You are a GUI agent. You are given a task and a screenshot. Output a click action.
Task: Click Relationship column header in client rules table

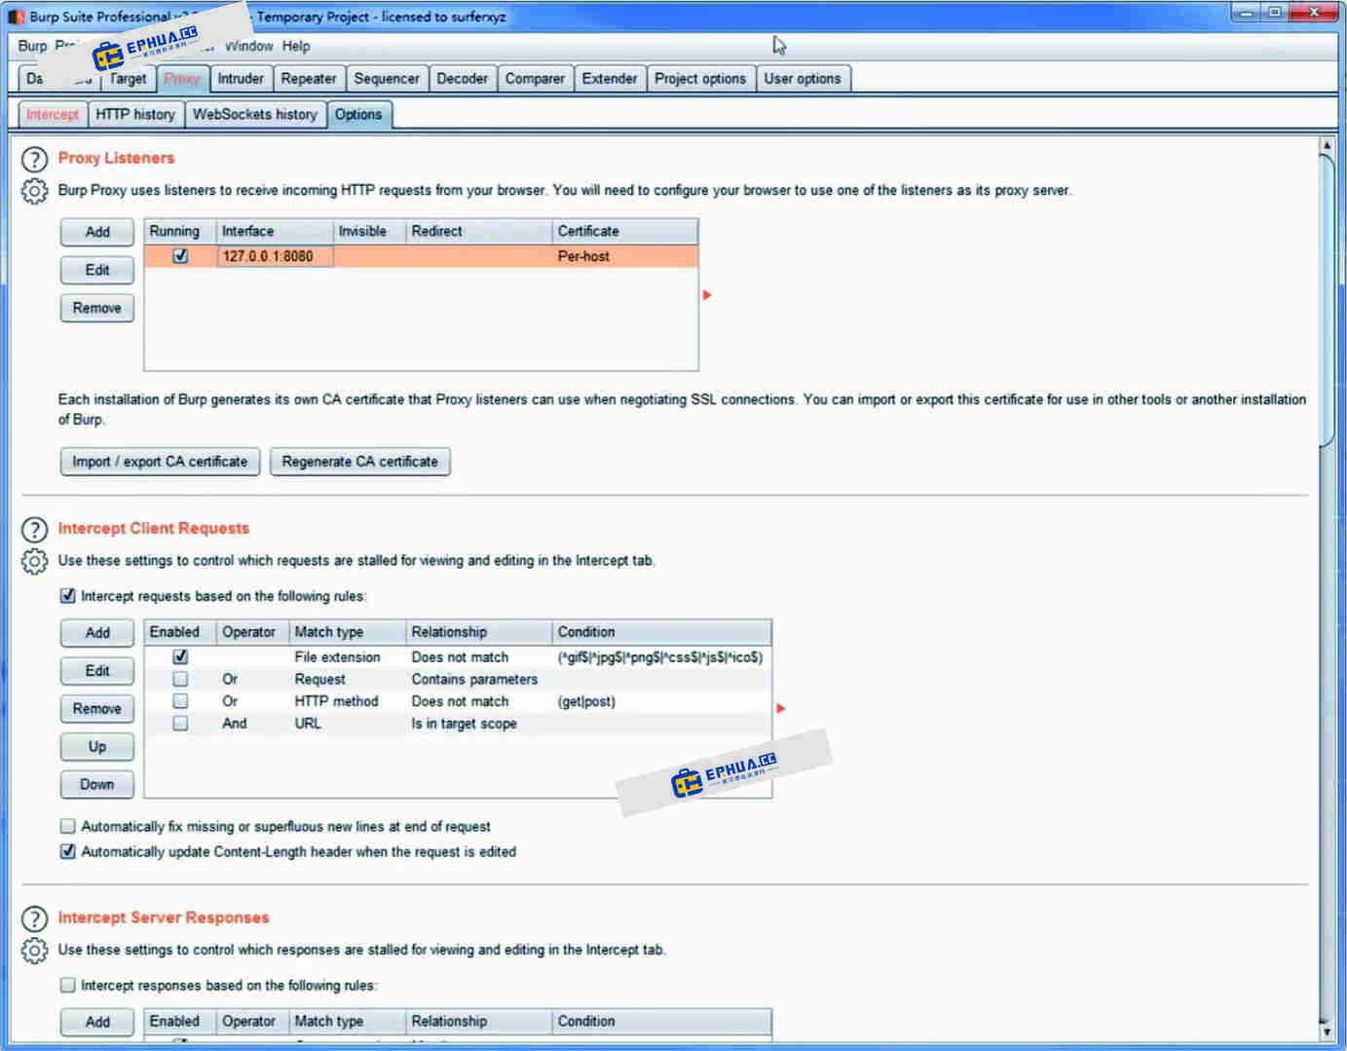click(479, 632)
